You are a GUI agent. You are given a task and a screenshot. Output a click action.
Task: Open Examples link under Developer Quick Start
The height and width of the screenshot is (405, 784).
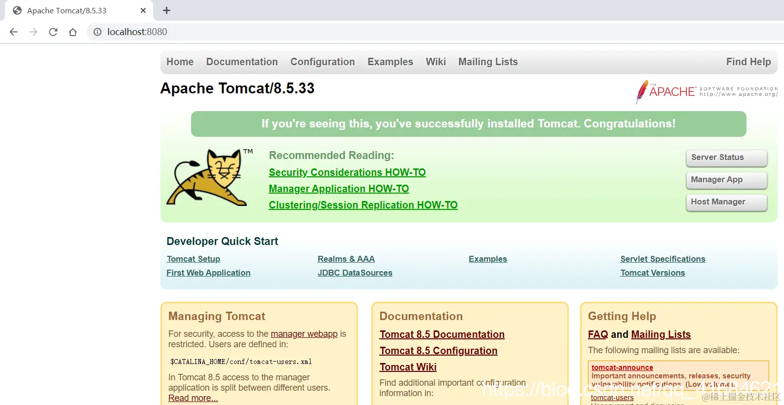point(488,259)
